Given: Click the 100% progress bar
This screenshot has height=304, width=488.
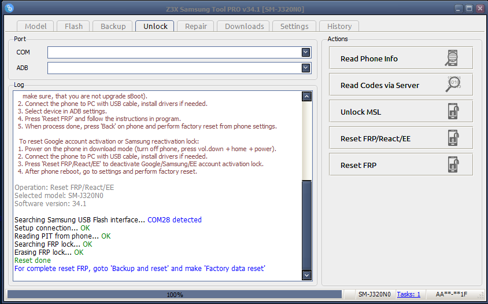Looking at the screenshot, I should [x=175, y=294].
